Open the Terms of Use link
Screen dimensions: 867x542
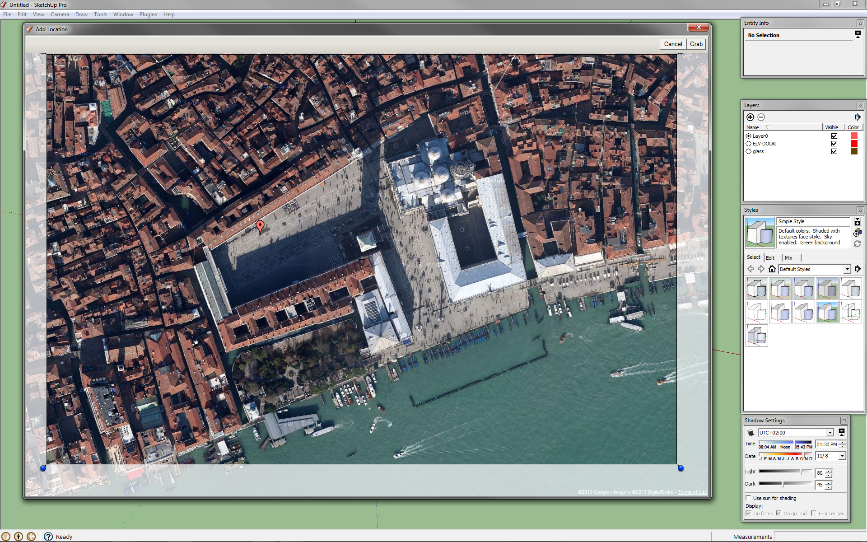click(692, 492)
